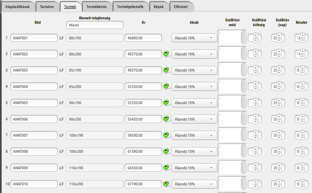Viewport: 312px width, 193px height.
Task: Open the Akció dropdown for row ANAT007
Action: click(x=194, y=136)
